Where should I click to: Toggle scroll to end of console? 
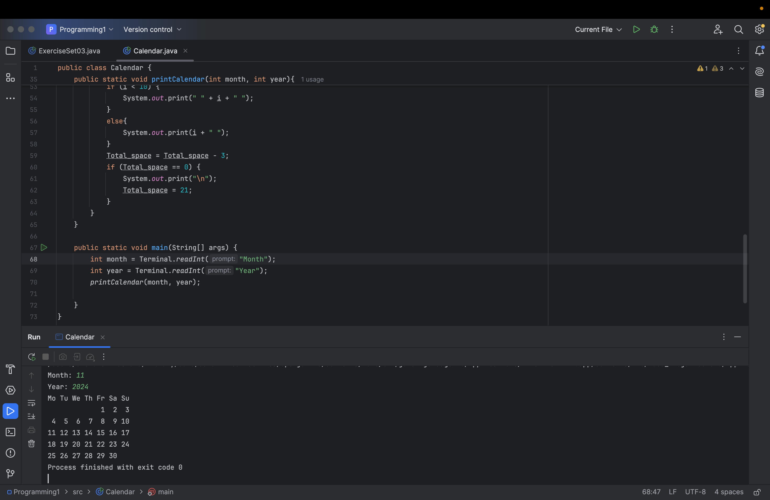(31, 416)
